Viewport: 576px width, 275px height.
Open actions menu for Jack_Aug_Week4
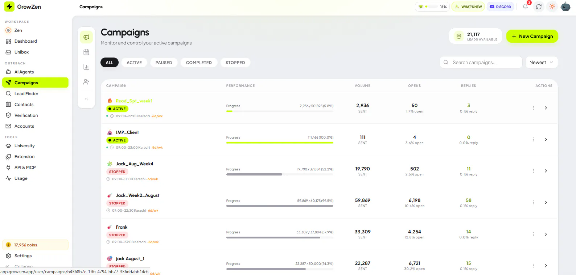(x=533, y=171)
